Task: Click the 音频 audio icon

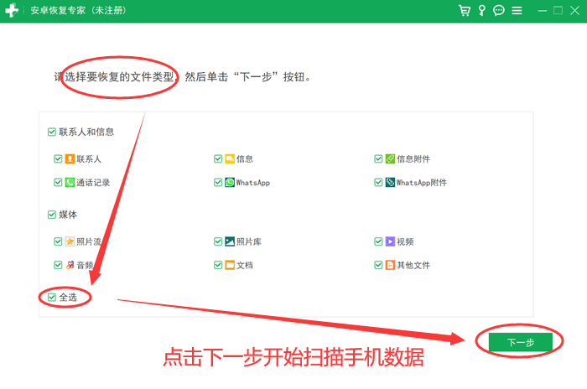Action: click(70, 265)
